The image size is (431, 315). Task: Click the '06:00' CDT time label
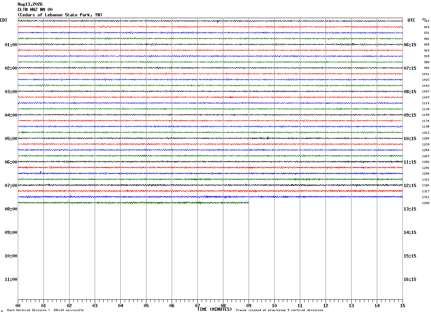11,162
